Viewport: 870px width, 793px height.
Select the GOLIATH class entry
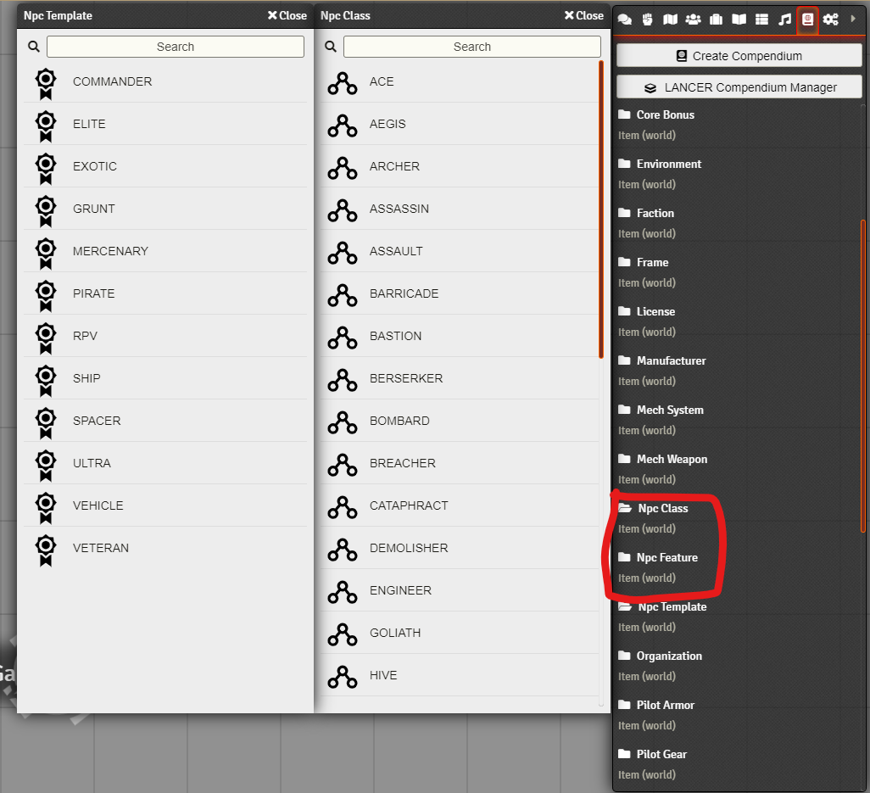[460, 633]
